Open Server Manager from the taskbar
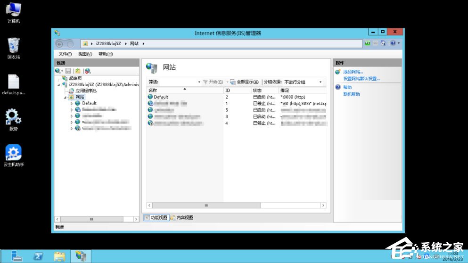 (x=17, y=256)
